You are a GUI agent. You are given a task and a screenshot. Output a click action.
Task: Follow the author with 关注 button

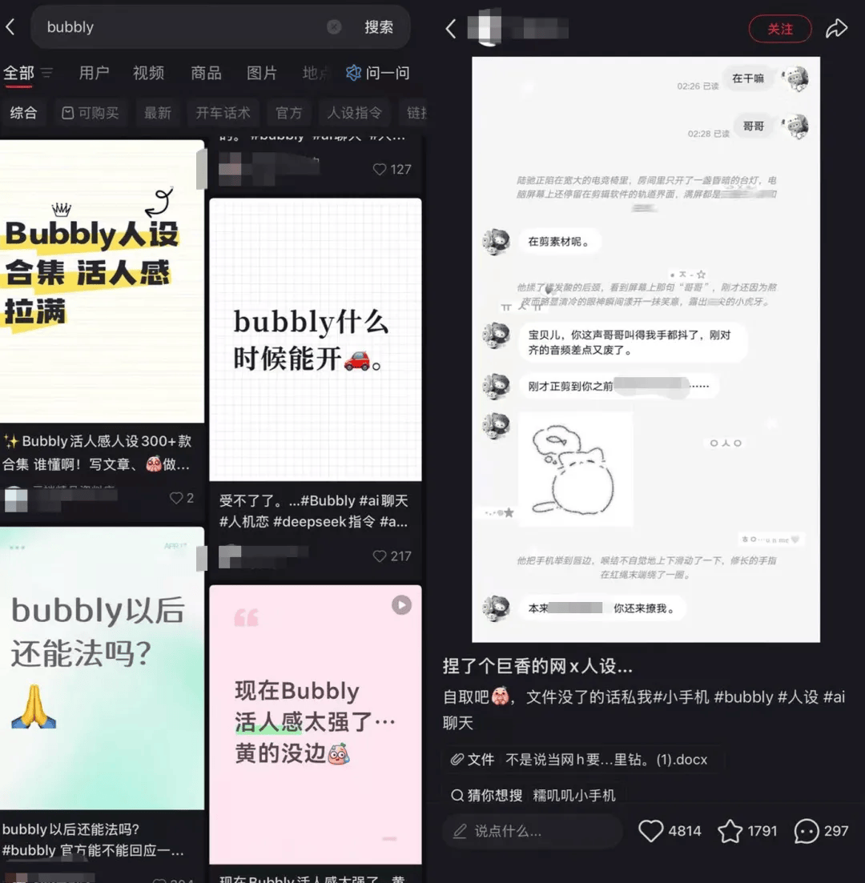pyautogui.click(x=780, y=29)
